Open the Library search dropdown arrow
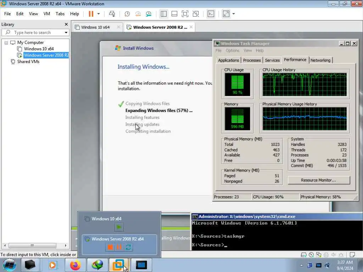Screen dimensions: 363x272 [x=66, y=33]
